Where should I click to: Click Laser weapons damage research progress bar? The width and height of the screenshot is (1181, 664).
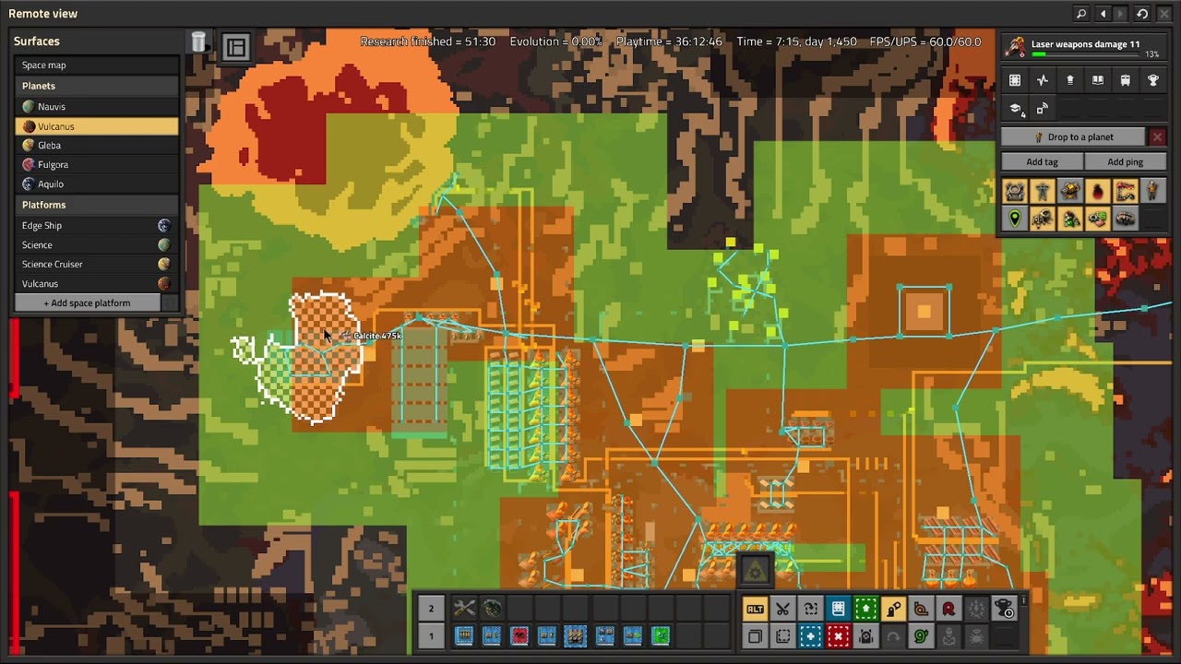point(1085,54)
